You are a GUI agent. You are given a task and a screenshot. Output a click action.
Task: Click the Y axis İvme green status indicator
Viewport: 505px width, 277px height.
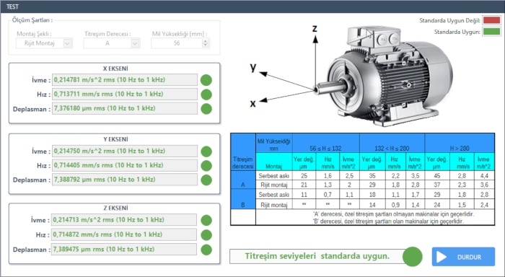206,151
